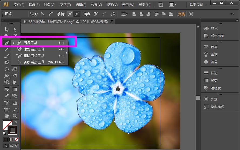Select the Direct Selection tool (white arrow)
240x150 pixels.
click(15, 29)
